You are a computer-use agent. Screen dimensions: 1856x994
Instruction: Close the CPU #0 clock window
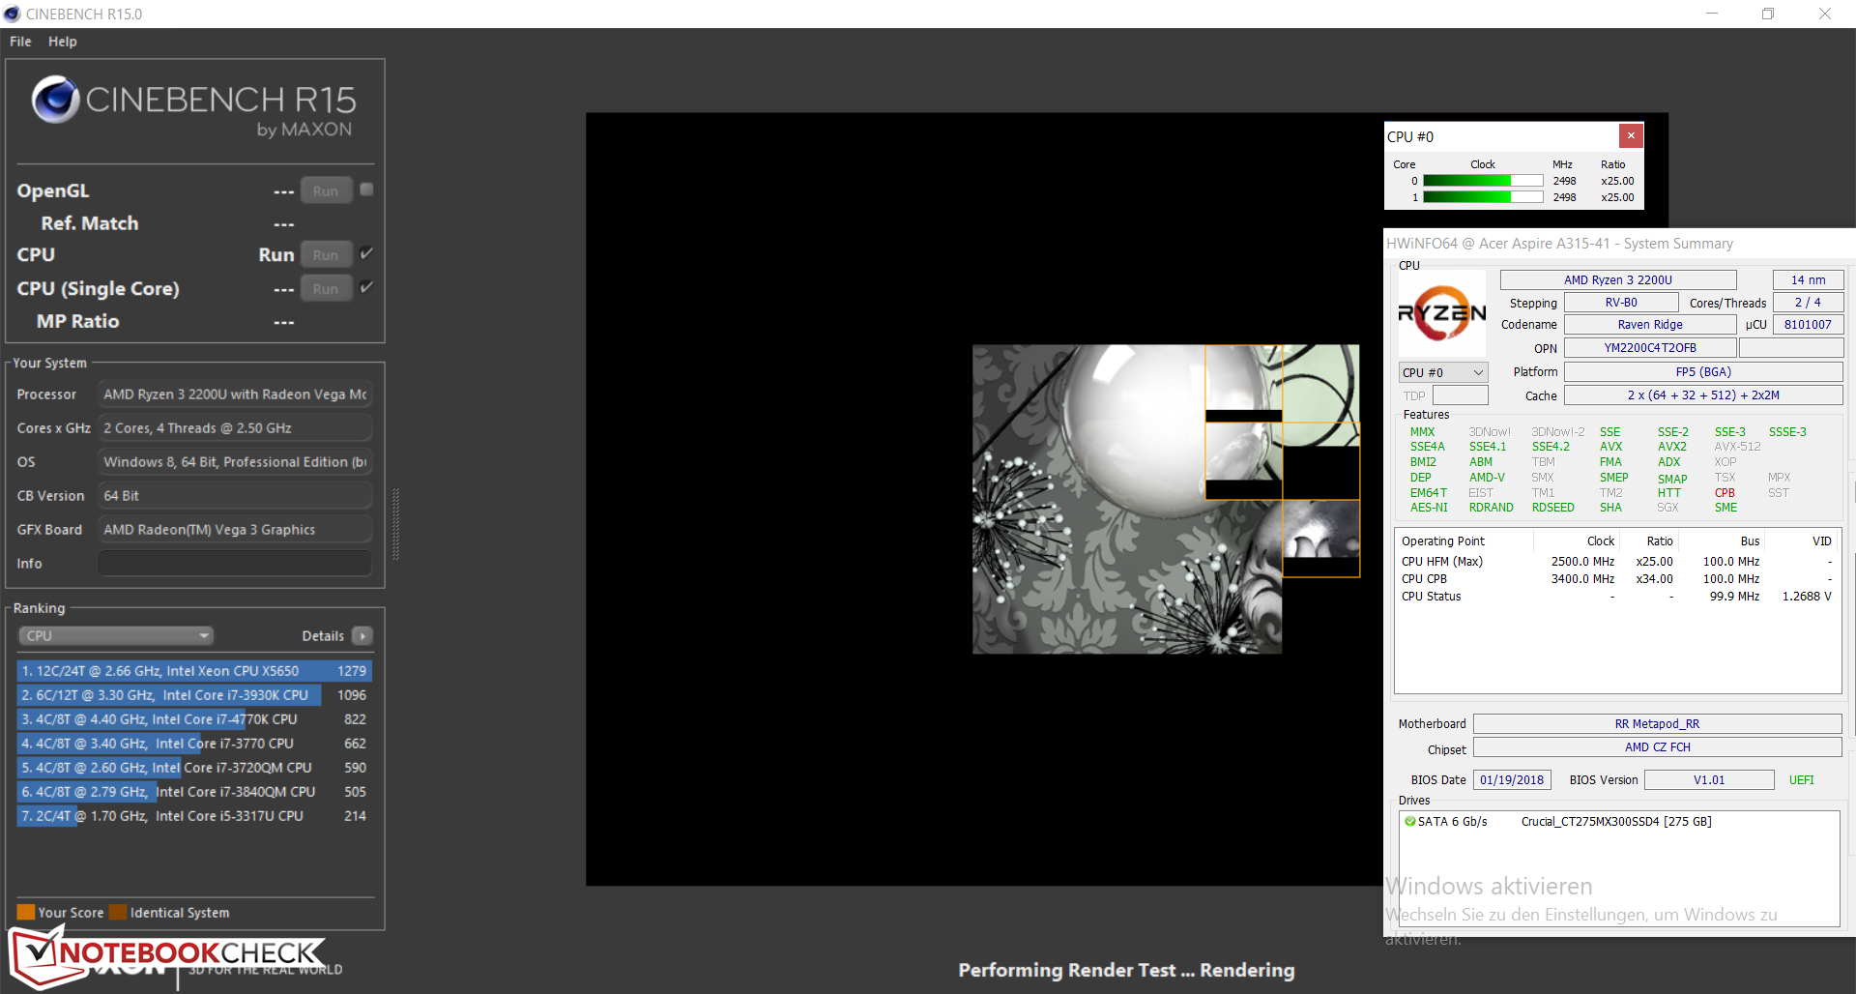[x=1631, y=135]
